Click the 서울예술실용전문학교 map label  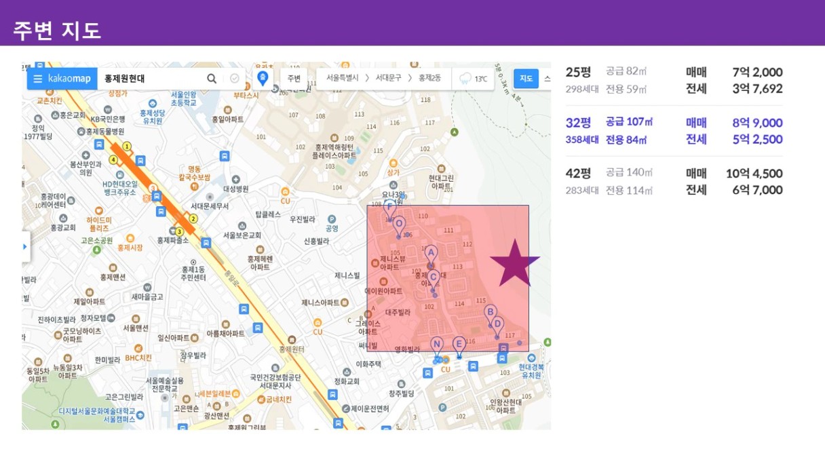(x=165, y=385)
